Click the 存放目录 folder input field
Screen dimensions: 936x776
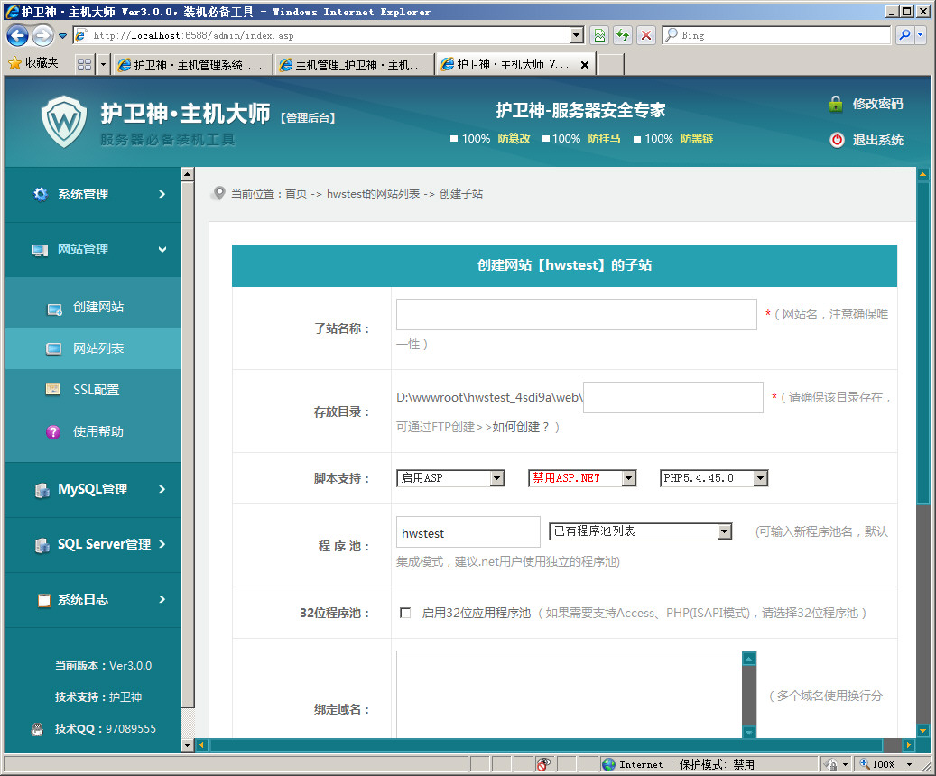point(673,398)
